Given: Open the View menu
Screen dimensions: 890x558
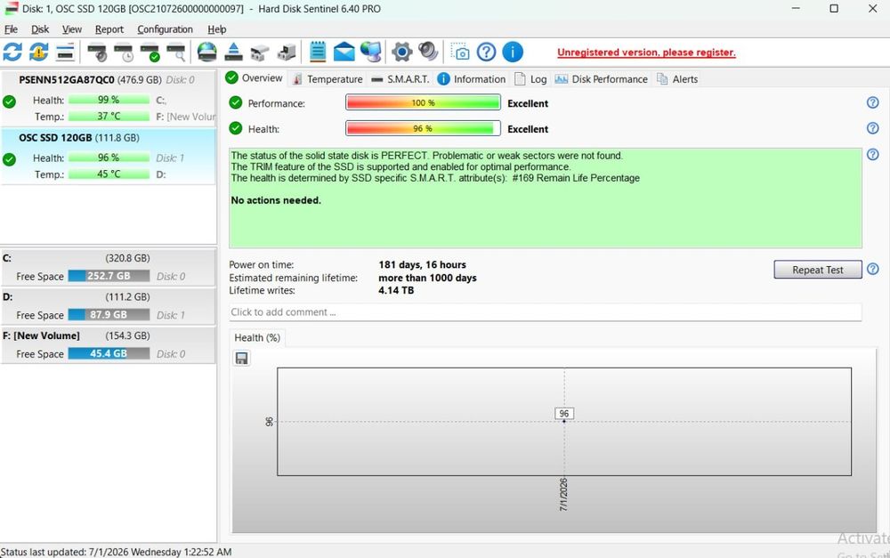Looking at the screenshot, I should [72, 29].
